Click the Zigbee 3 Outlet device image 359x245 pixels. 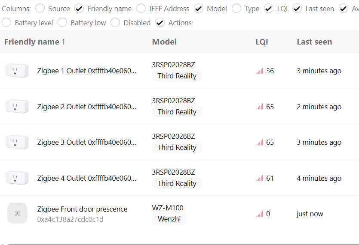click(x=17, y=142)
